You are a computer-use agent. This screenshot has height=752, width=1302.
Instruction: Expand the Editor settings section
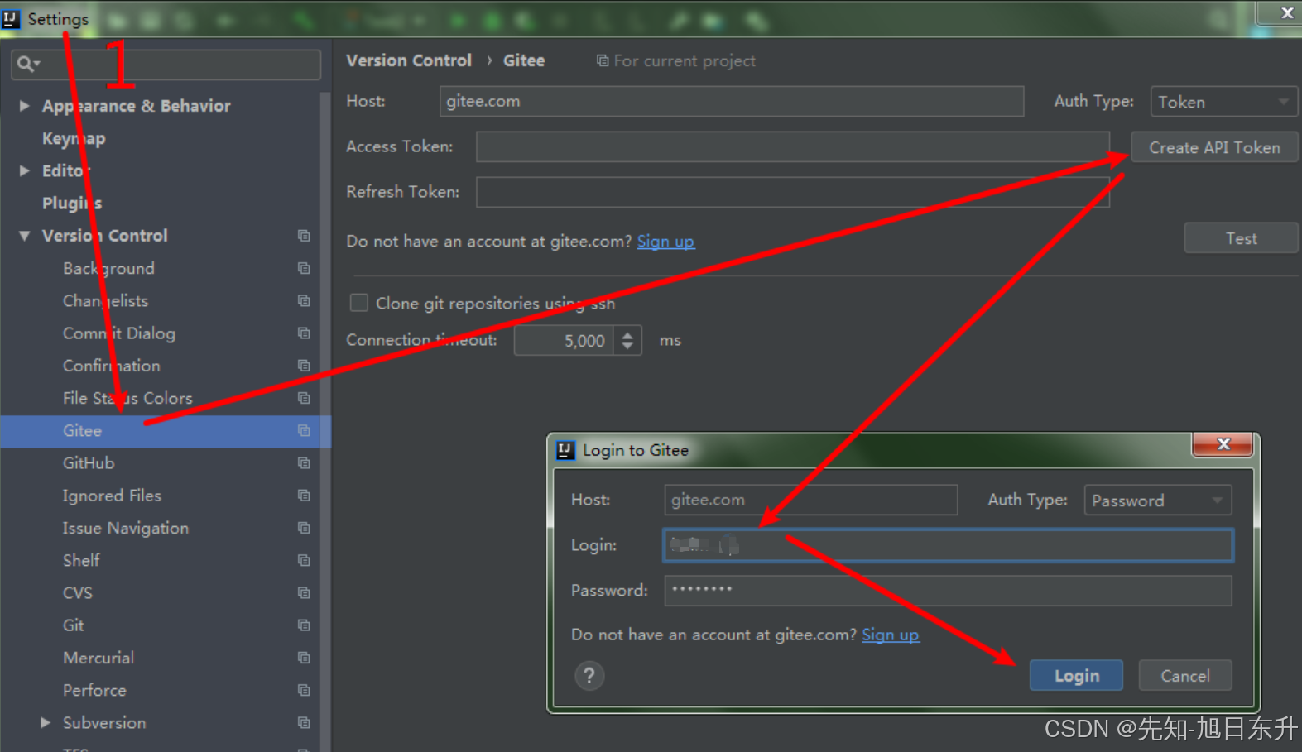click(x=25, y=170)
